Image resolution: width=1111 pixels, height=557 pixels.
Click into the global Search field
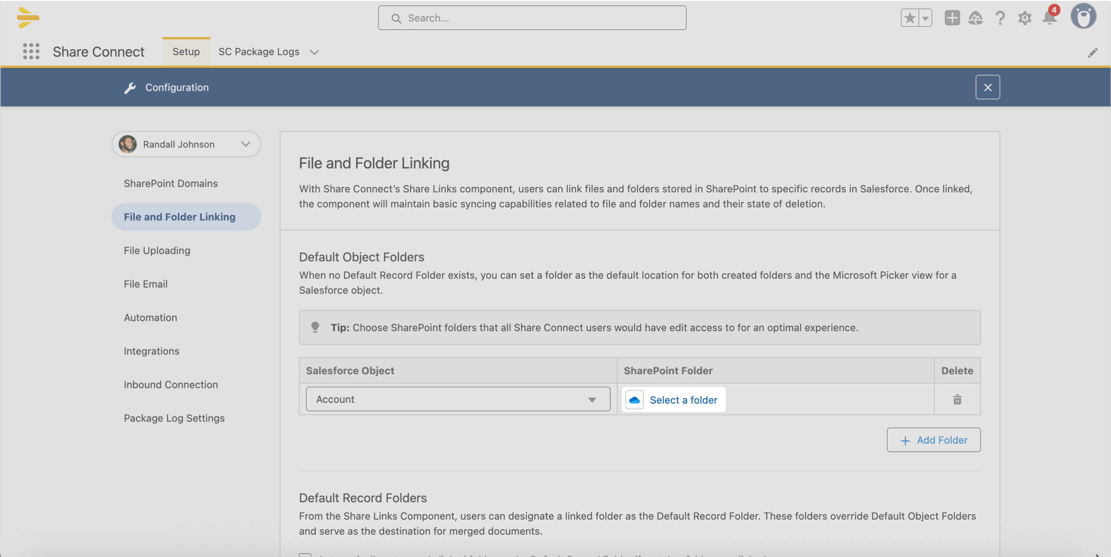click(532, 18)
